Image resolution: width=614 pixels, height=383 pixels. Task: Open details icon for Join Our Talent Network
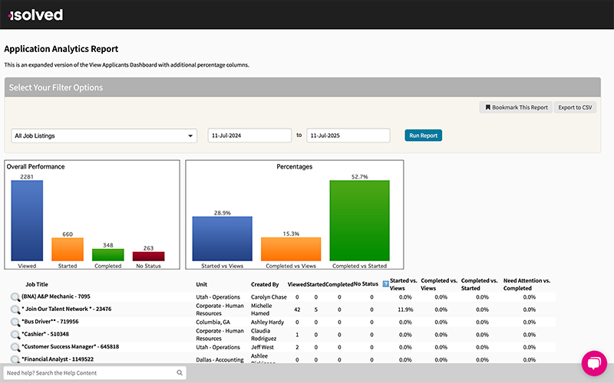[15, 309]
